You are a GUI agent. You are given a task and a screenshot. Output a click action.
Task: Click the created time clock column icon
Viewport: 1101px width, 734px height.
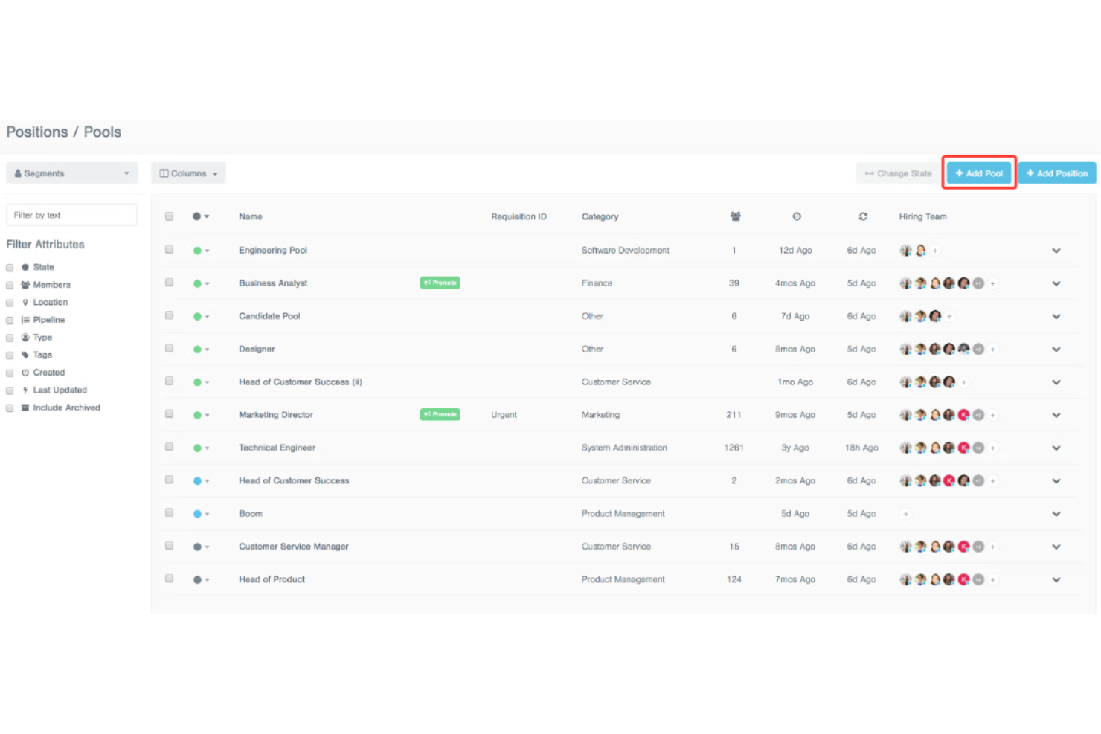(796, 216)
